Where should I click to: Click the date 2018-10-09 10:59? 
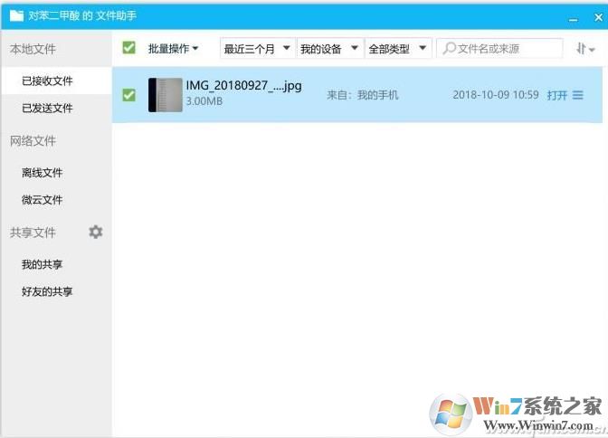coord(496,95)
